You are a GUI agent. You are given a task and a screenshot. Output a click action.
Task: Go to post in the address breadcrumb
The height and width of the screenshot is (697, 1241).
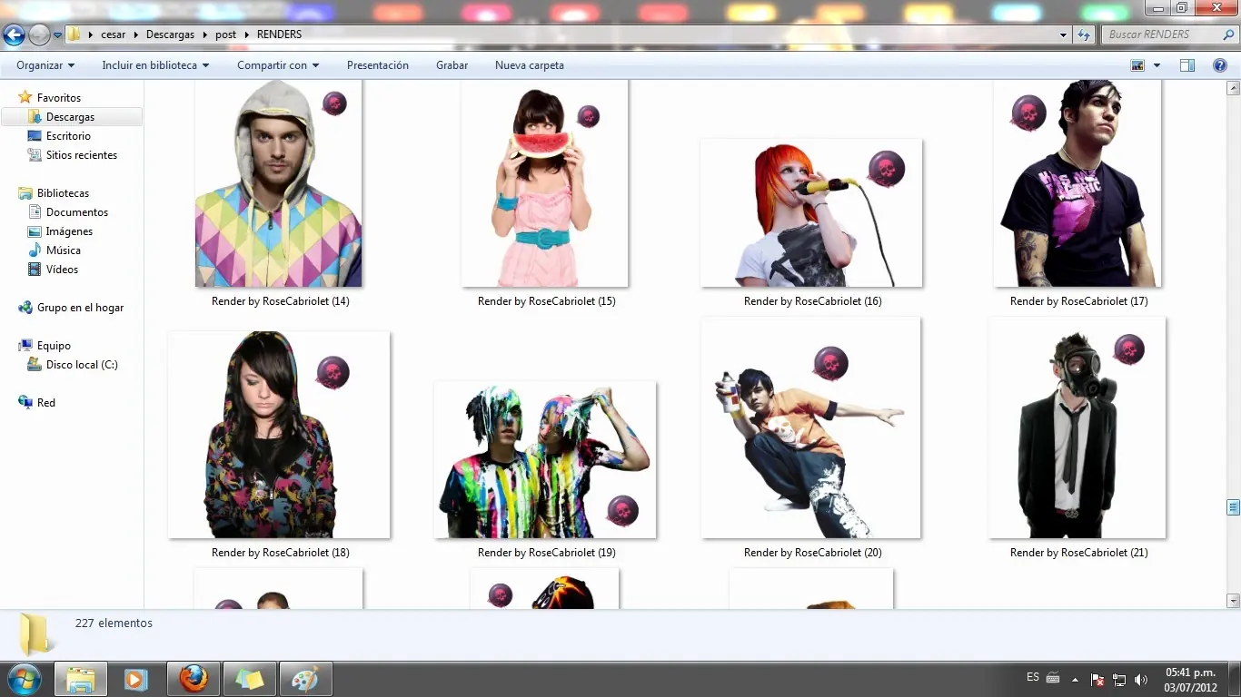pos(225,34)
